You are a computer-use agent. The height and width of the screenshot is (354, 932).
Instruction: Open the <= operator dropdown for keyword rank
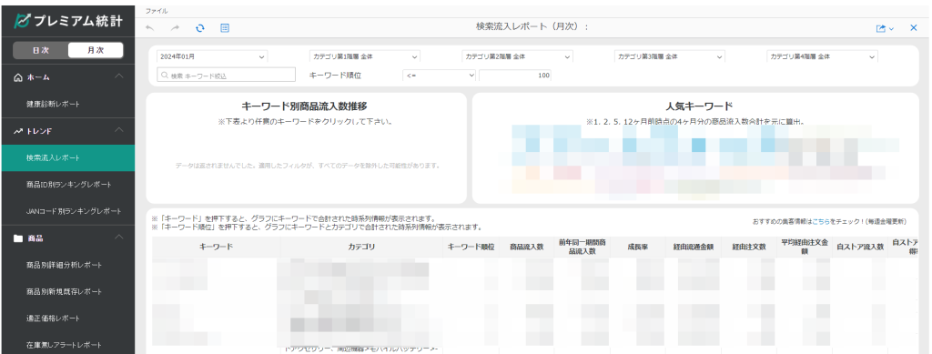coord(440,76)
